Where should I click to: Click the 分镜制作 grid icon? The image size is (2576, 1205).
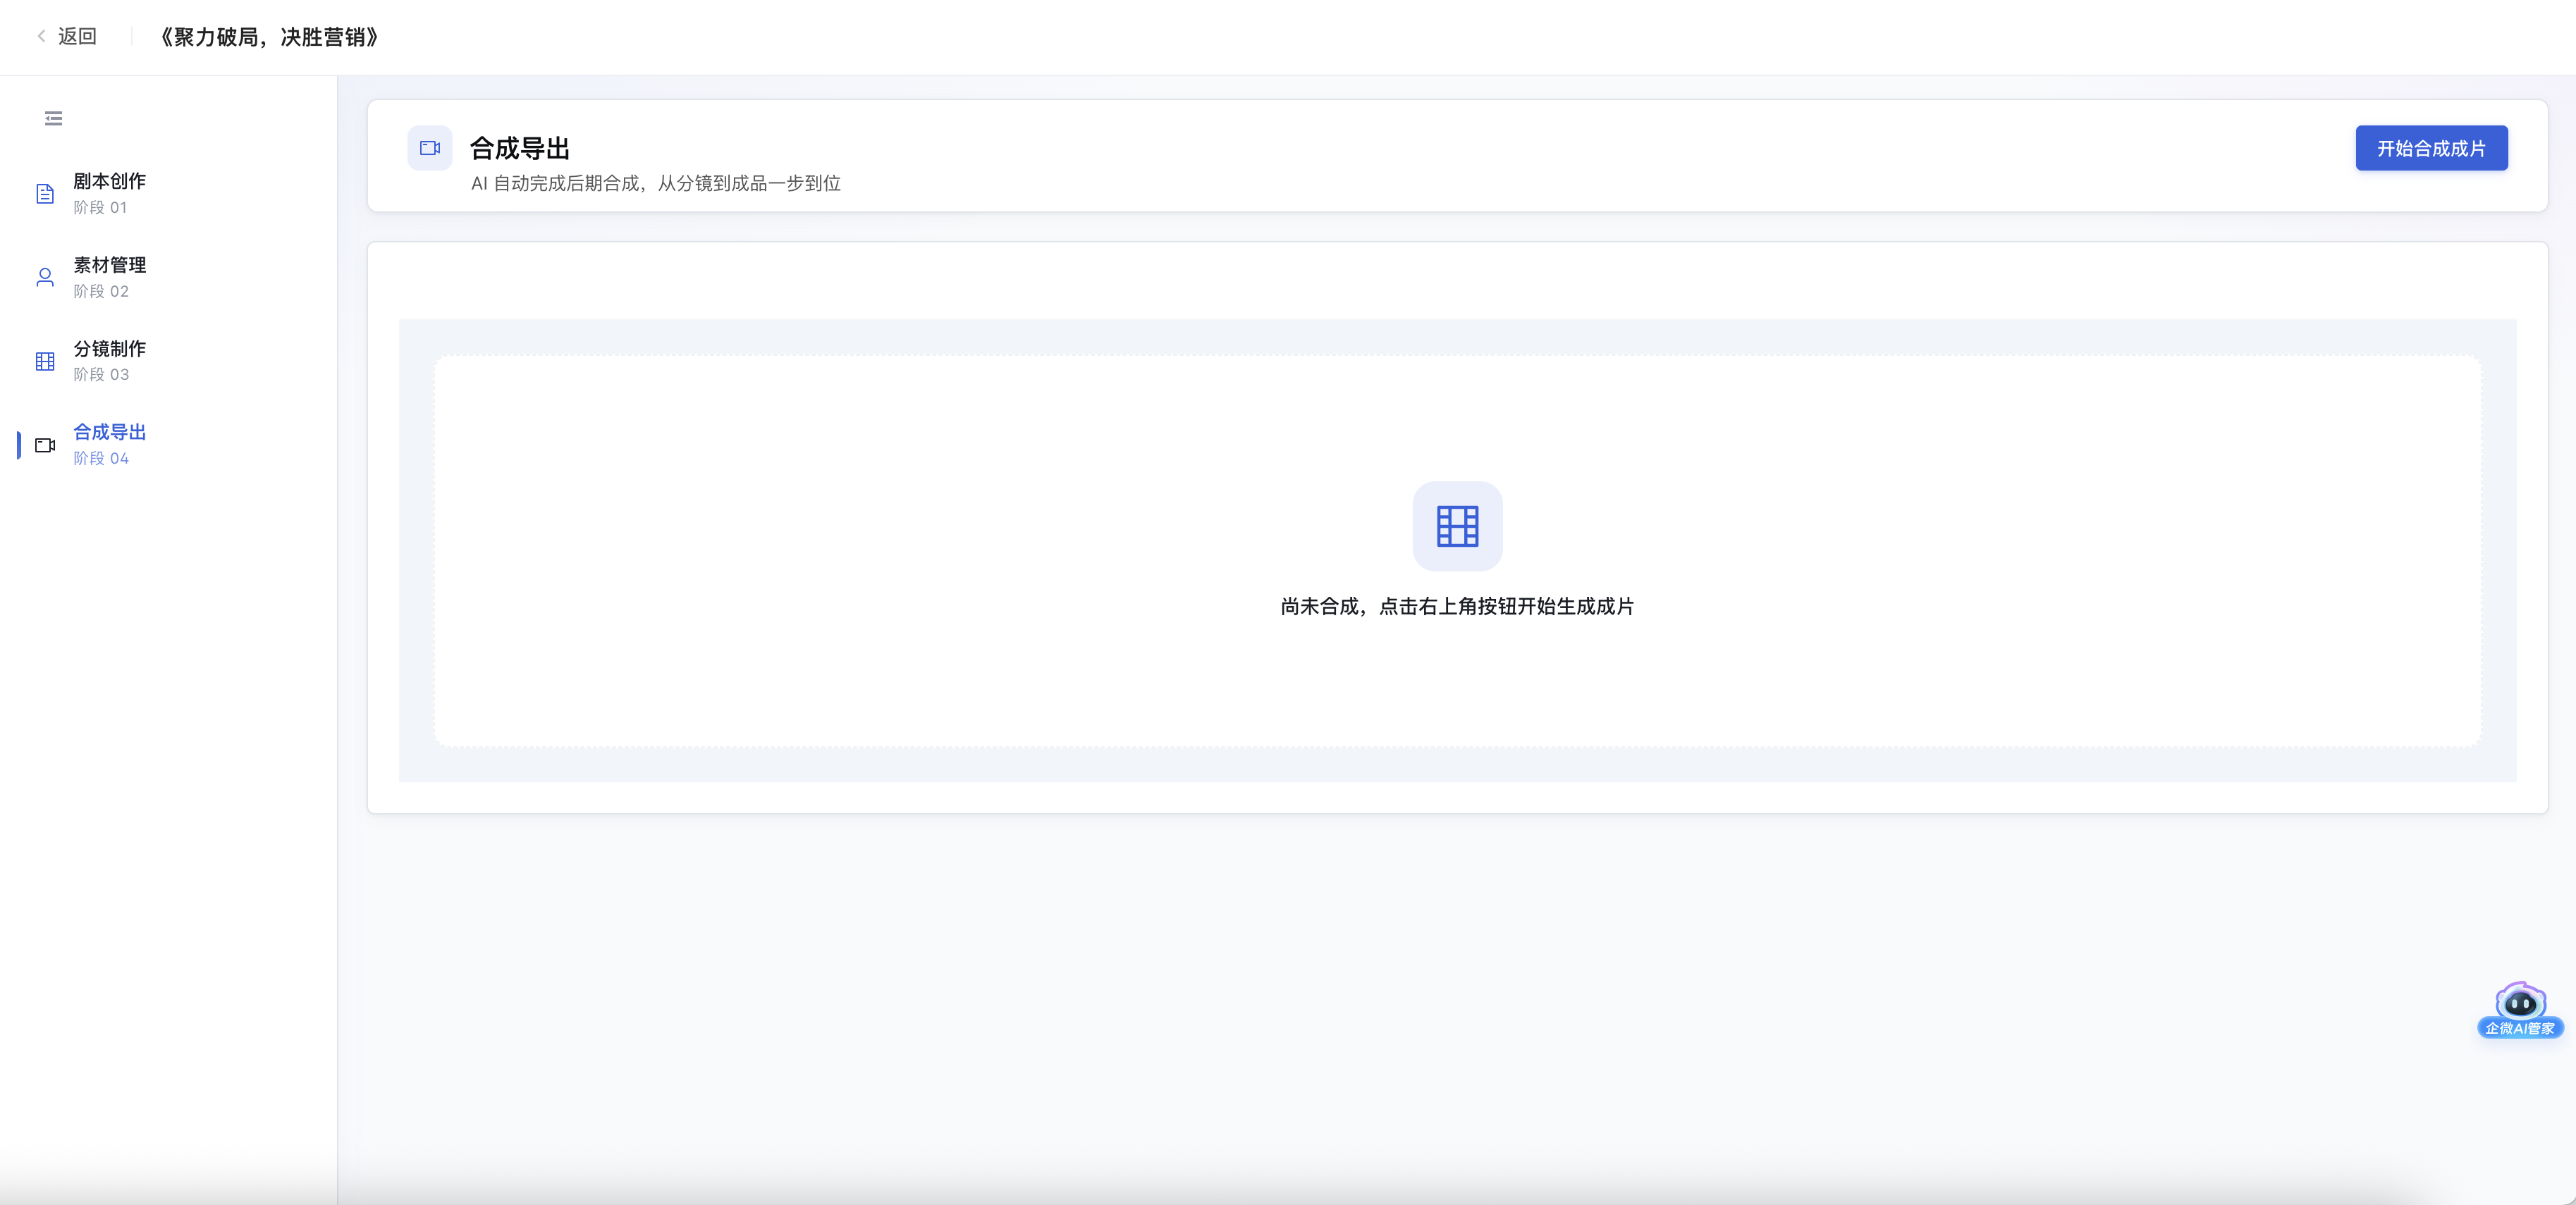[45, 361]
